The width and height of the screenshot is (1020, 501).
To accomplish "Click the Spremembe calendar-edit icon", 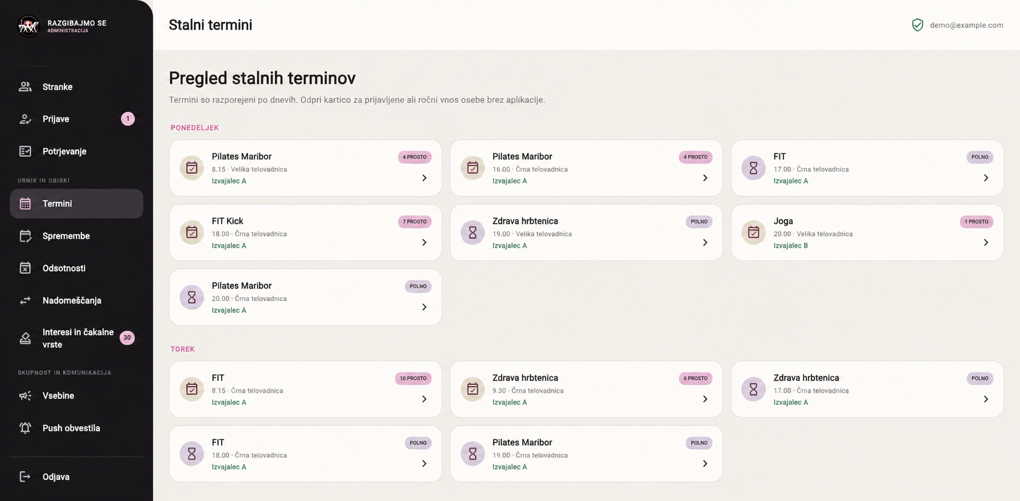I will click(x=25, y=236).
